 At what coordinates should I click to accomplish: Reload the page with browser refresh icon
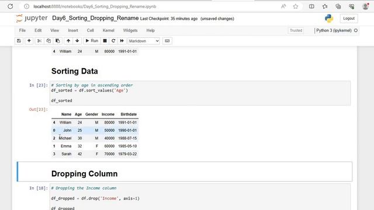pyautogui.click(x=11, y=6)
